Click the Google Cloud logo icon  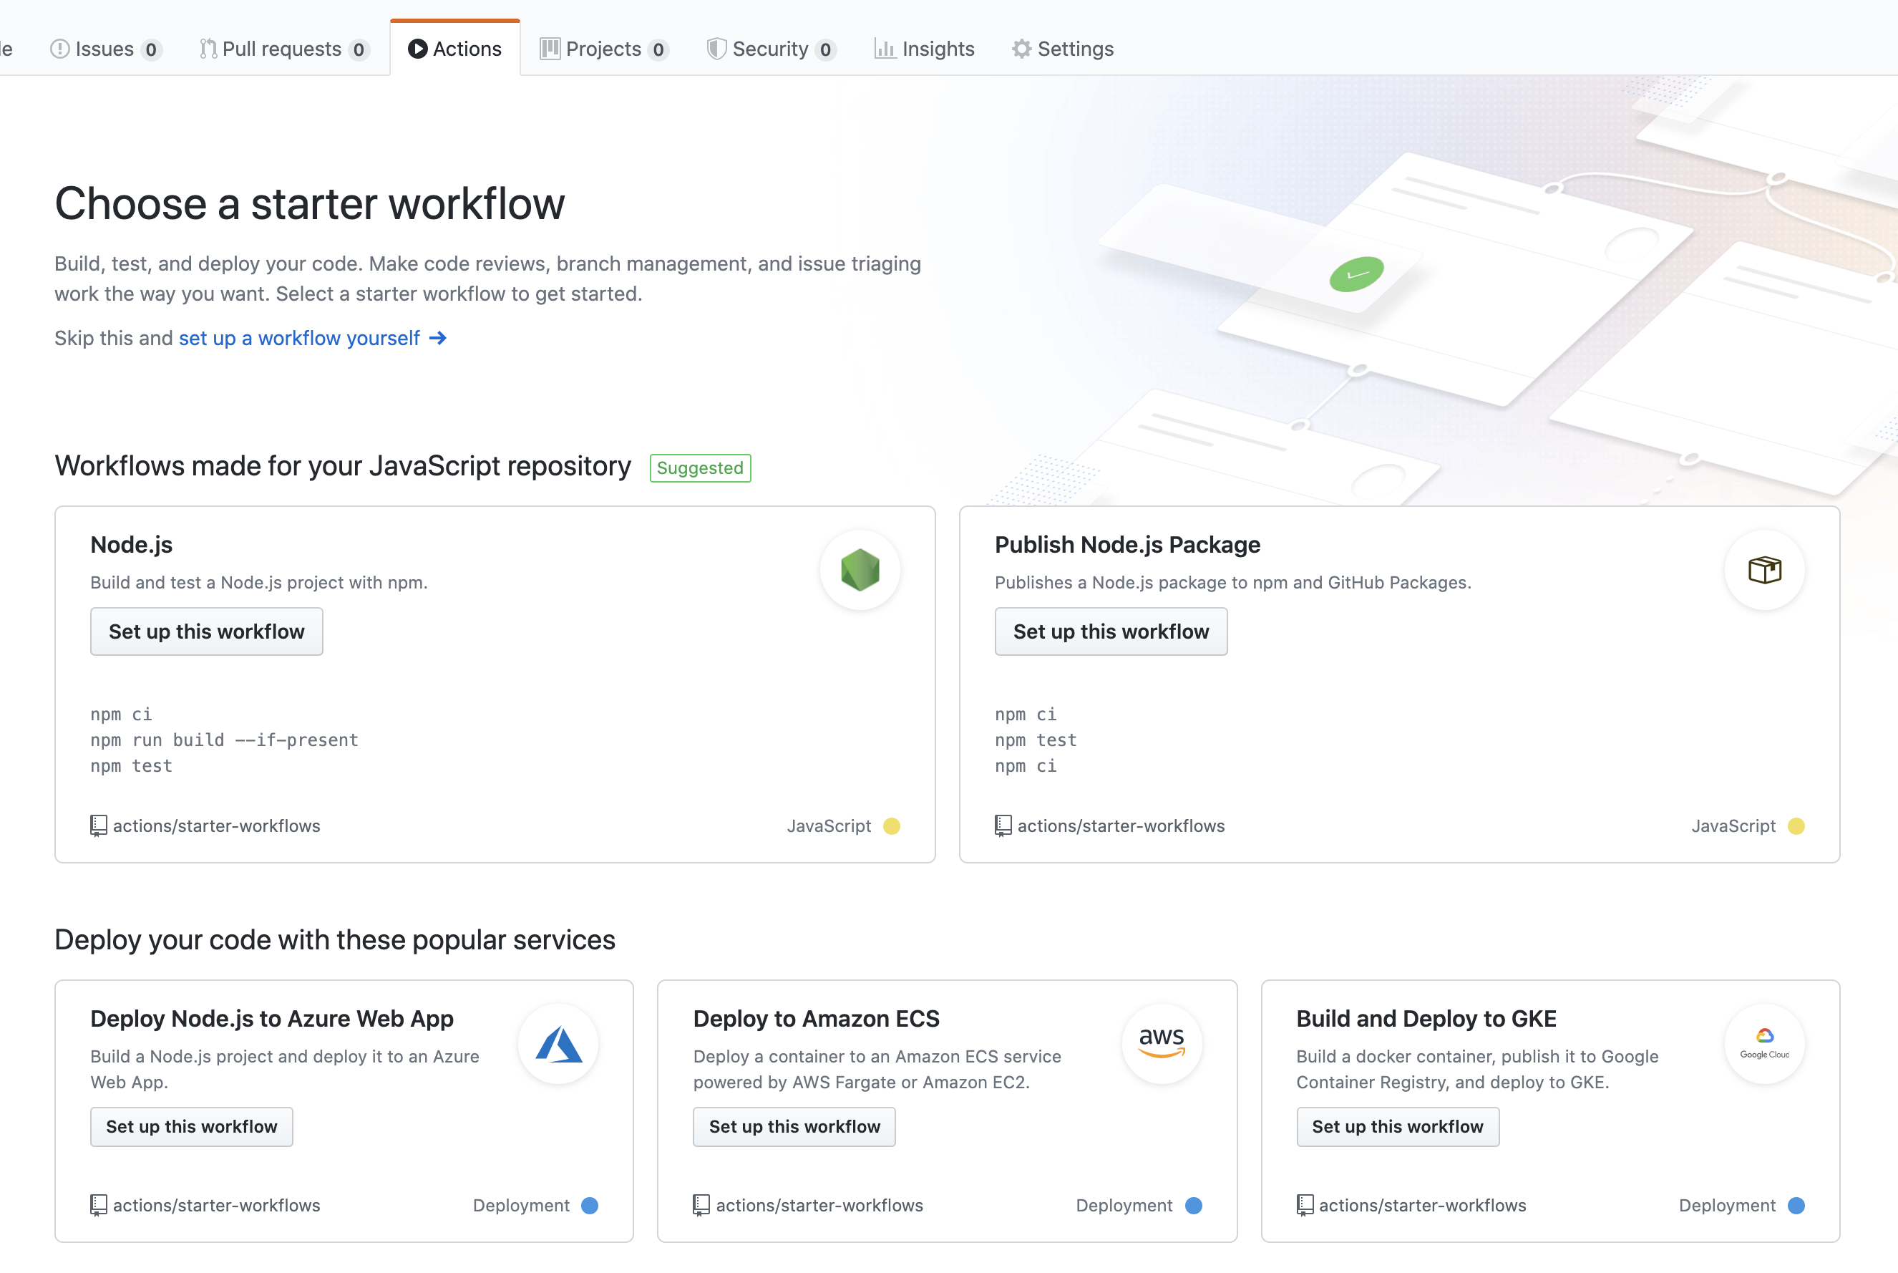click(1764, 1044)
